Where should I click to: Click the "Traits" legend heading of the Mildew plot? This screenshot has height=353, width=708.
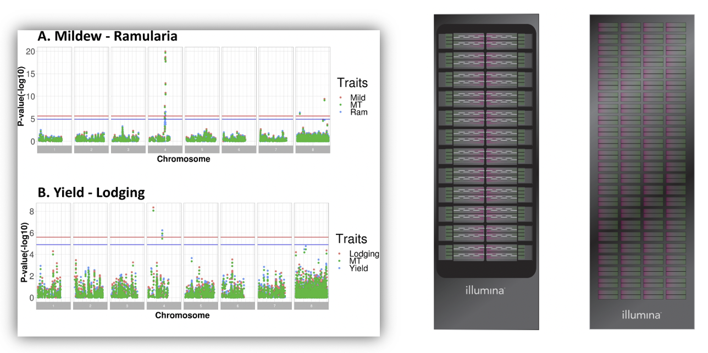[352, 83]
